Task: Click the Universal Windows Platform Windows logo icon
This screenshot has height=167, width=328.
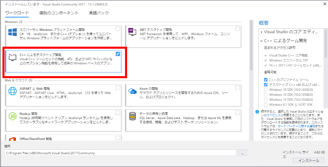Action: pos(12,32)
